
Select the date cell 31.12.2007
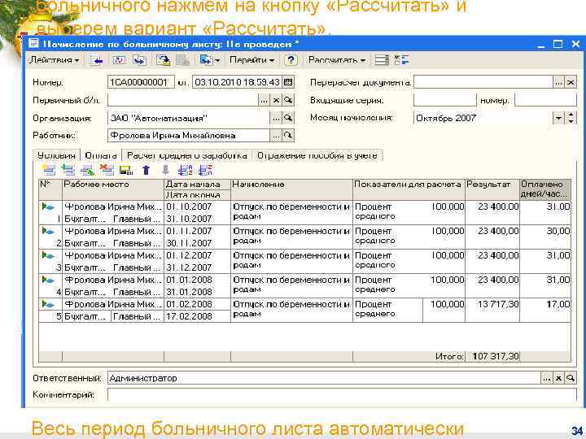click(x=197, y=267)
